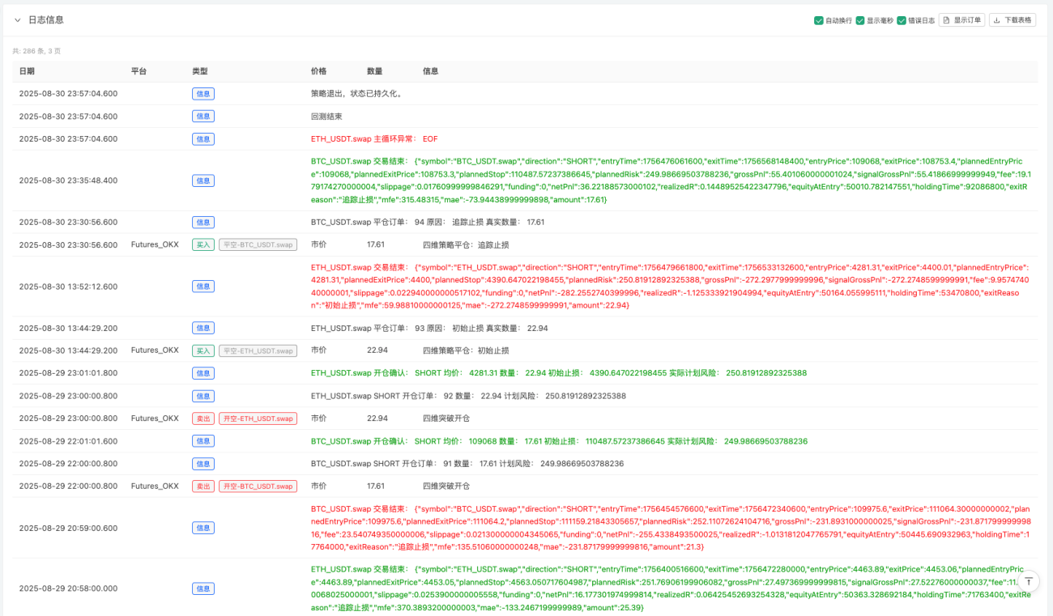Click the timestamp 2025-08-29 22:01:01.600
This screenshot has width=1053, height=616.
[68, 441]
